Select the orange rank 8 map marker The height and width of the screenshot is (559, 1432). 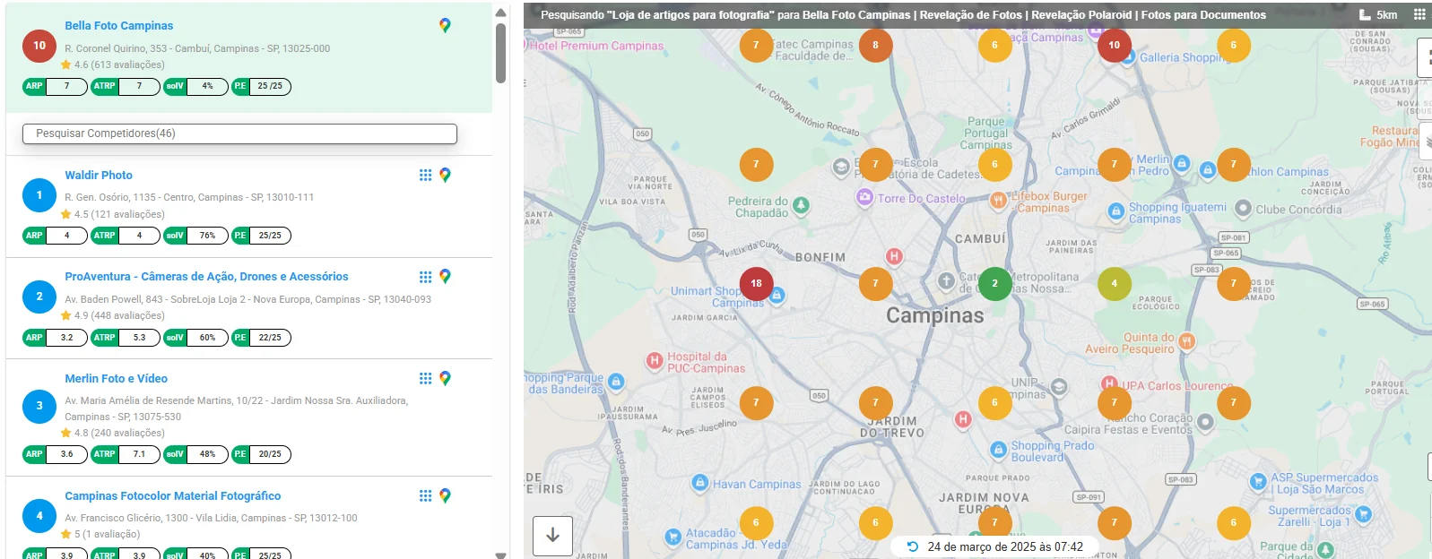(x=875, y=45)
